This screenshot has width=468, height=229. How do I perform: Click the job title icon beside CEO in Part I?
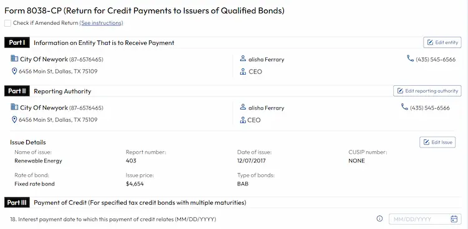pyautogui.click(x=243, y=72)
